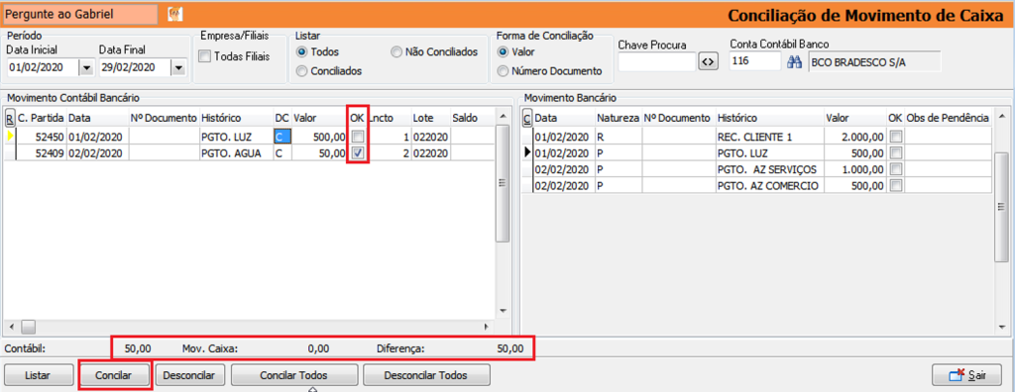
Task: Check OK for bank PGTO. LUZ 500,00 row
Action: coord(896,152)
